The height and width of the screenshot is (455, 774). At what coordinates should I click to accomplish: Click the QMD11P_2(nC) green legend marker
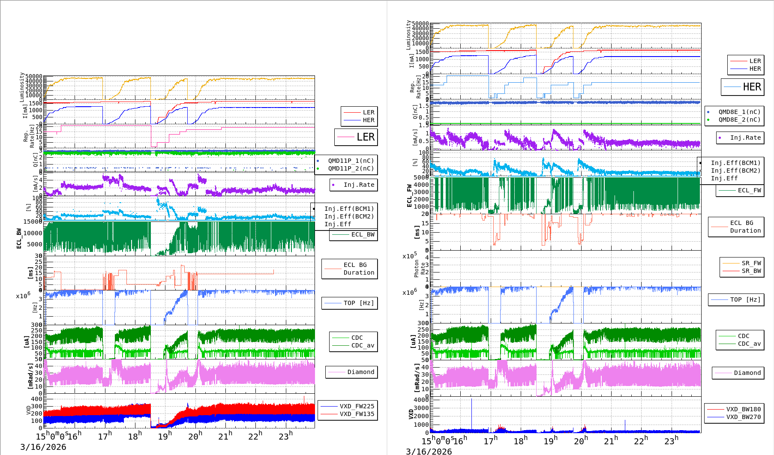tap(318, 168)
